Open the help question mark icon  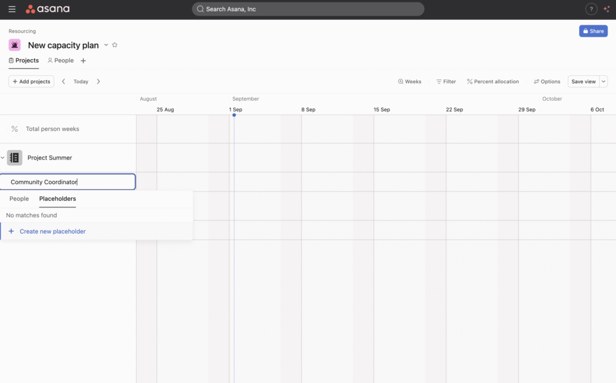591,9
